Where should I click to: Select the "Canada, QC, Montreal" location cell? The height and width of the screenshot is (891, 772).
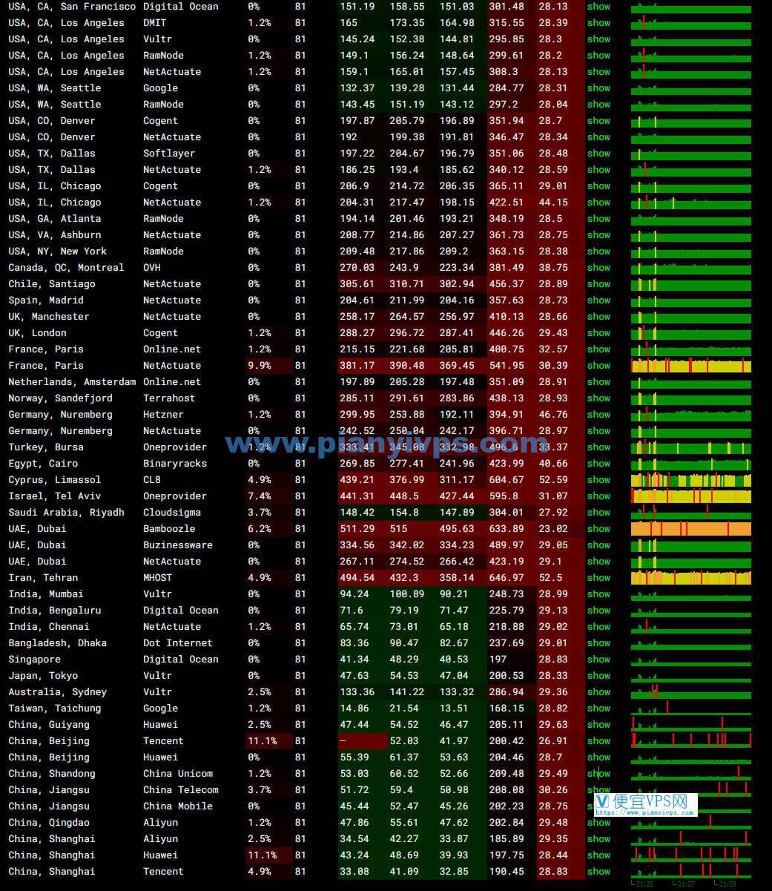[x=66, y=268]
